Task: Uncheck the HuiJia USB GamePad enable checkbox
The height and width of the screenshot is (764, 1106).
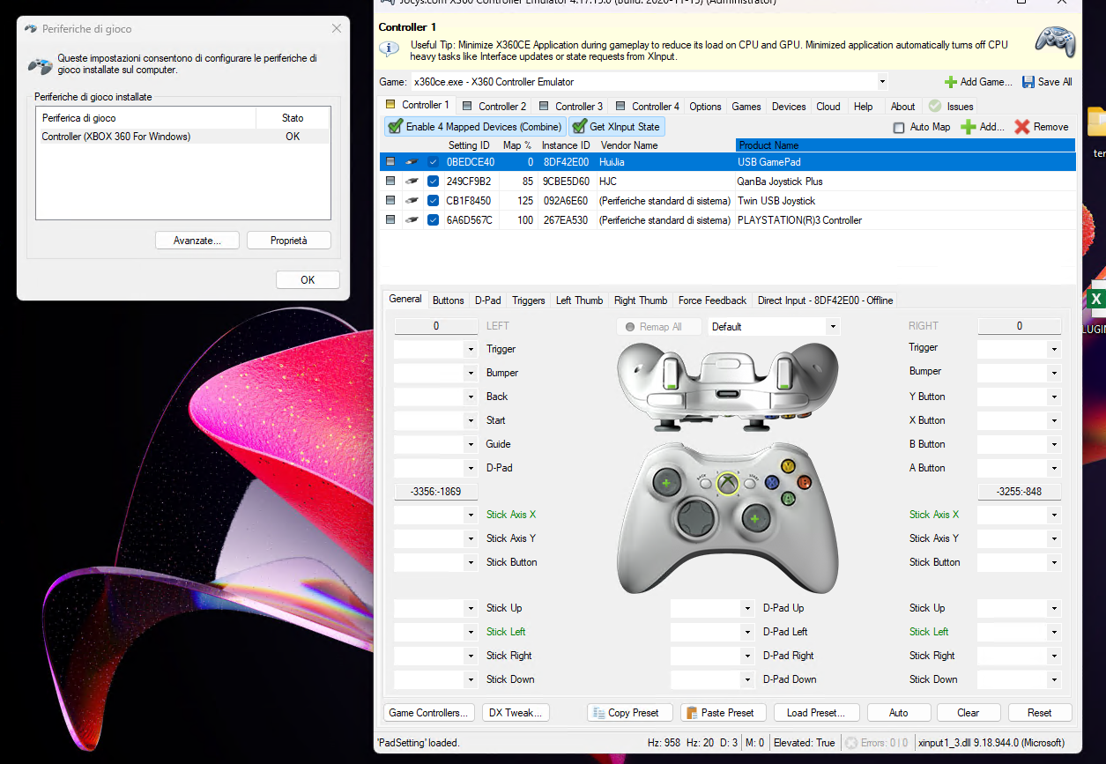Action: click(433, 162)
